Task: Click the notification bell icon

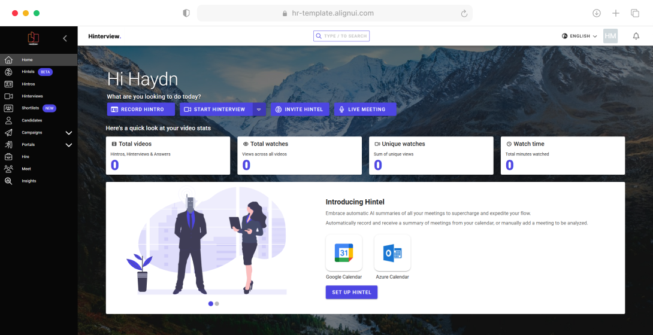Action: [x=636, y=36]
